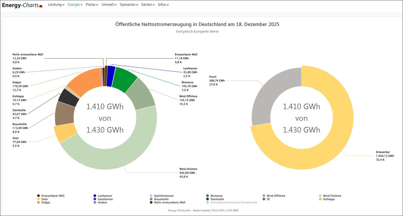Click the Kohlegas legend dot
The width and height of the screenshot is (403, 216).
tap(320, 199)
